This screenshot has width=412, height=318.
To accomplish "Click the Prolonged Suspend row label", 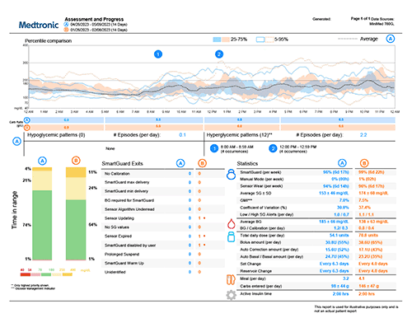I will 122,255.
